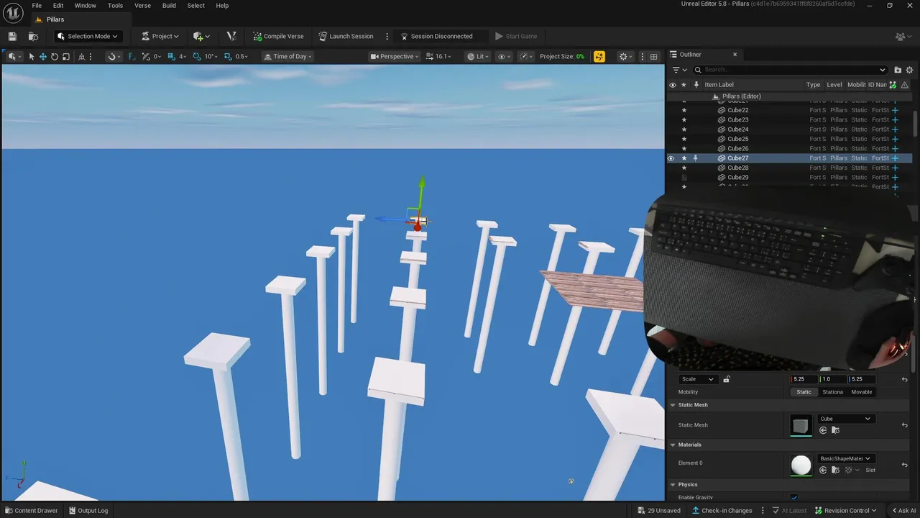Screen dimensions: 920x518
Task: Toggle Enable Gravity checkbox
Action: click(794, 497)
